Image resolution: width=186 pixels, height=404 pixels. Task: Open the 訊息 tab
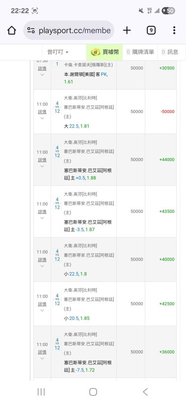[170, 52]
